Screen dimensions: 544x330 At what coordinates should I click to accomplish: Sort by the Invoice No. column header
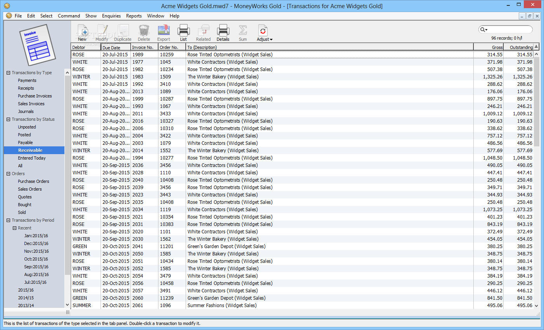point(144,47)
